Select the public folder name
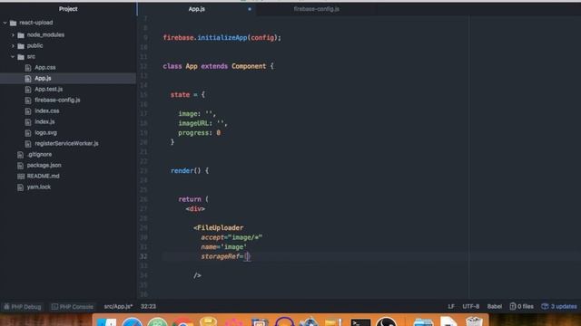The width and height of the screenshot is (581, 326). pyautogui.click(x=34, y=46)
